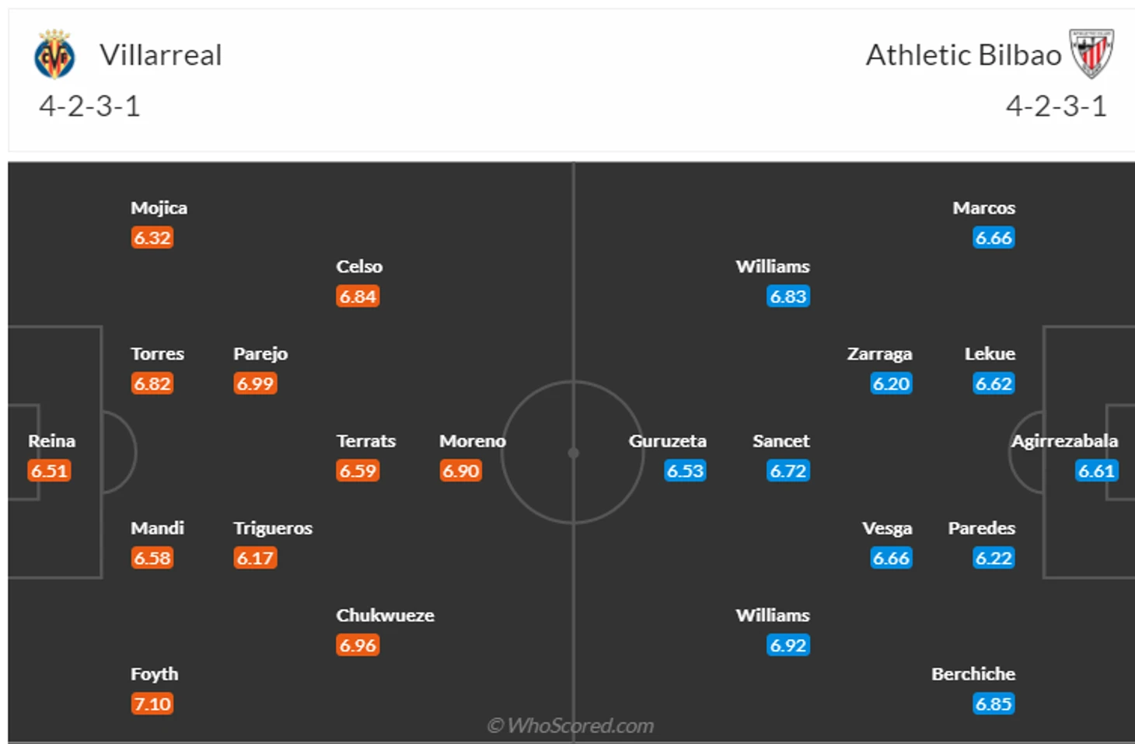
Task: Click the Athletic Bilbao club crest icon
Action: click(1091, 54)
